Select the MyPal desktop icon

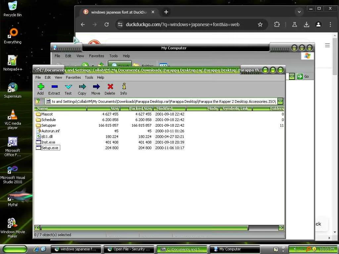point(13,199)
